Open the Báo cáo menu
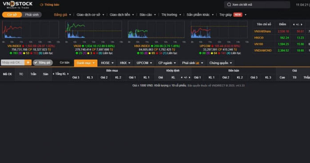 tap(148, 15)
